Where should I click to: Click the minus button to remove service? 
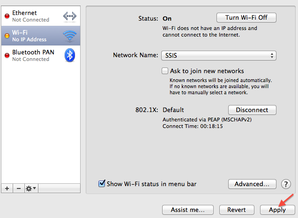(19, 188)
